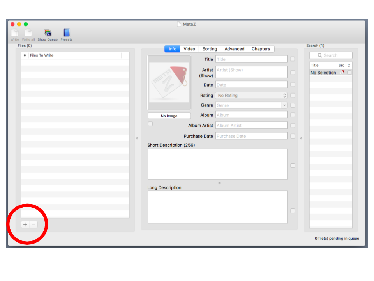This screenshot has height=281, width=374.
Task: Click the Album Artist input field
Action: 251,126
